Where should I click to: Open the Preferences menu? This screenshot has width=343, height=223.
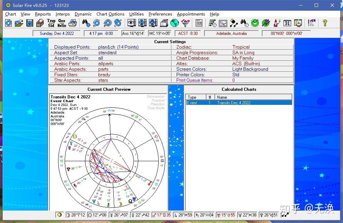tap(160, 14)
